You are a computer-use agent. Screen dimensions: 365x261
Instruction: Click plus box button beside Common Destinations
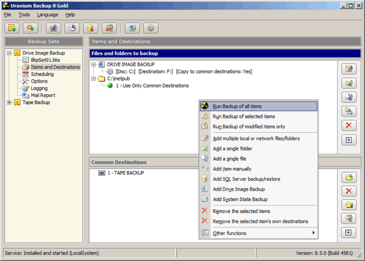tap(349, 232)
